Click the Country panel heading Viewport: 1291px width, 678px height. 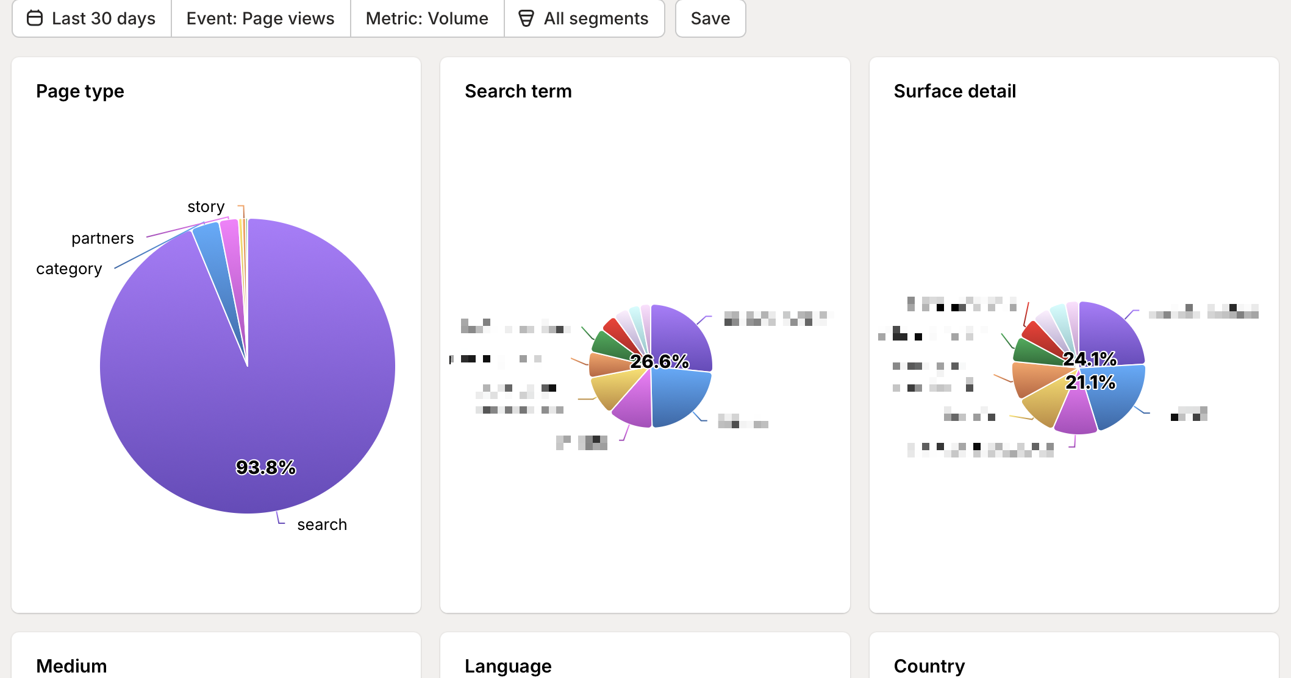928,666
